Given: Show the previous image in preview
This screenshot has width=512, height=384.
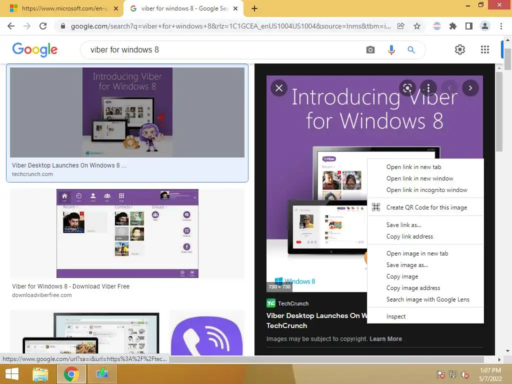Looking at the screenshot, I should coord(449,88).
